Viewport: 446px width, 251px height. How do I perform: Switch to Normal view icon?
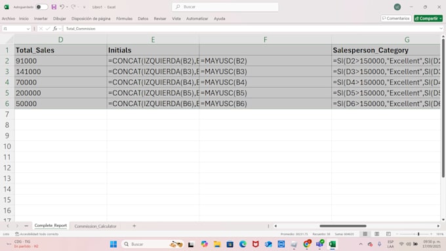click(365, 234)
